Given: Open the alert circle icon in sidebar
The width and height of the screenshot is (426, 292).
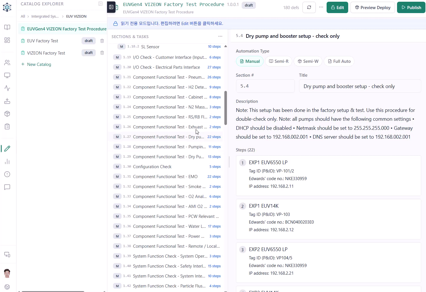Looking at the screenshot, I should pyautogui.click(x=7, y=174).
